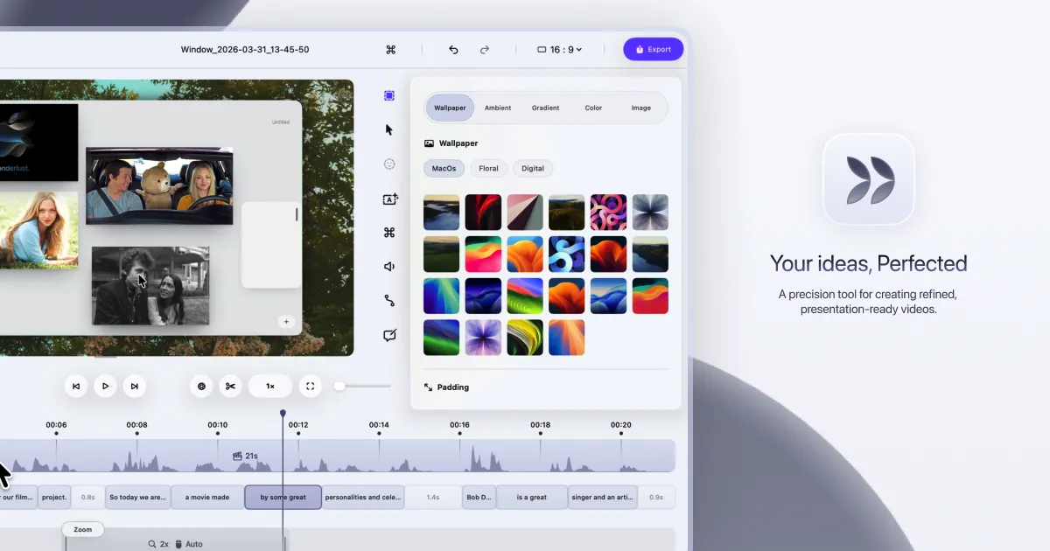1050x551 pixels.
Task: Select the 'project.' caption clip
Action: [54, 497]
